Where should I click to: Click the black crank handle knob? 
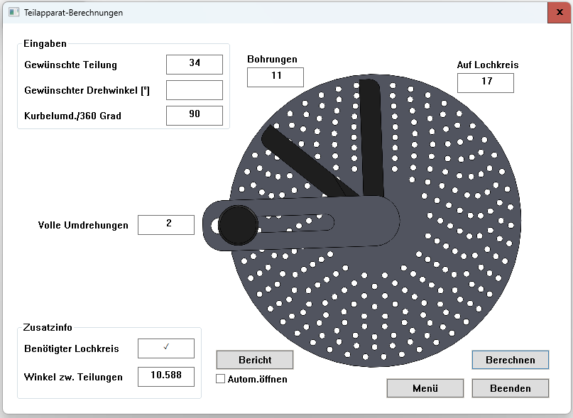click(x=239, y=224)
